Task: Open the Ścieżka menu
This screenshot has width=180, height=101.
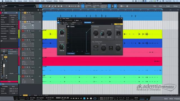Action: (x=31, y=1)
